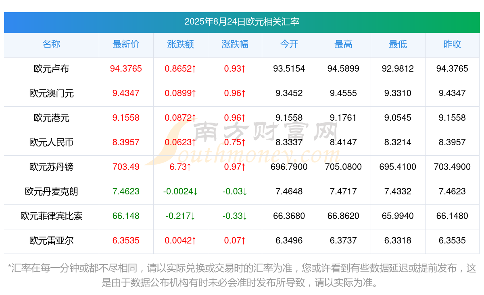
Task: Select the 最低 column header
Action: 398,44
